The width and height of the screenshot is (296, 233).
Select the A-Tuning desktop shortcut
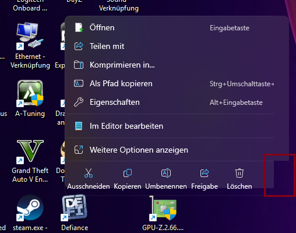pos(30,98)
